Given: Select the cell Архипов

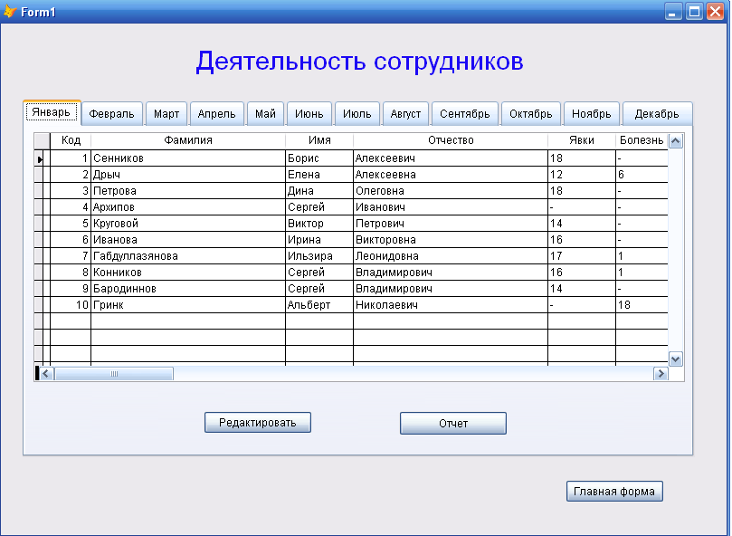Looking at the screenshot, I should click(x=188, y=207).
